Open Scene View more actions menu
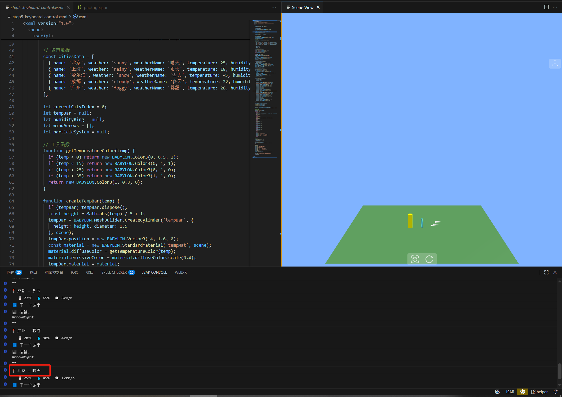The image size is (562, 397). 555,7
